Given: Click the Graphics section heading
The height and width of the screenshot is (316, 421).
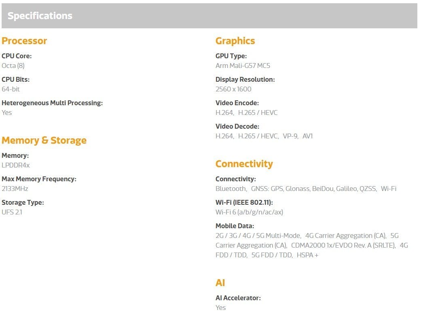Looking at the screenshot, I should 235,41.
